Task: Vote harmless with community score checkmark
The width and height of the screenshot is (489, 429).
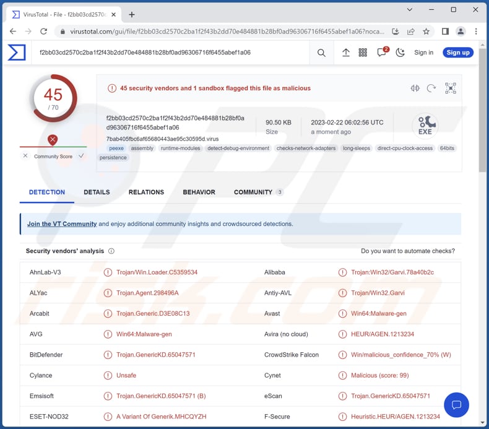Action: 81,156
